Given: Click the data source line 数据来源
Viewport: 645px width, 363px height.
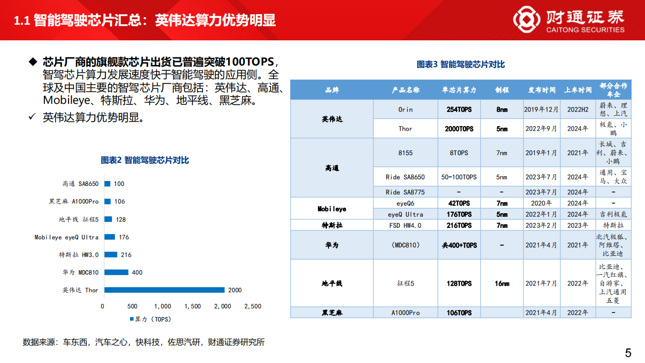Looking at the screenshot, I should [144, 342].
